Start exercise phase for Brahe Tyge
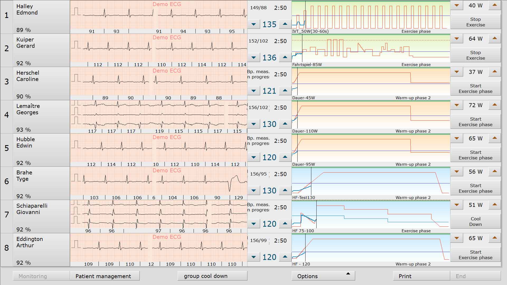 (476, 188)
